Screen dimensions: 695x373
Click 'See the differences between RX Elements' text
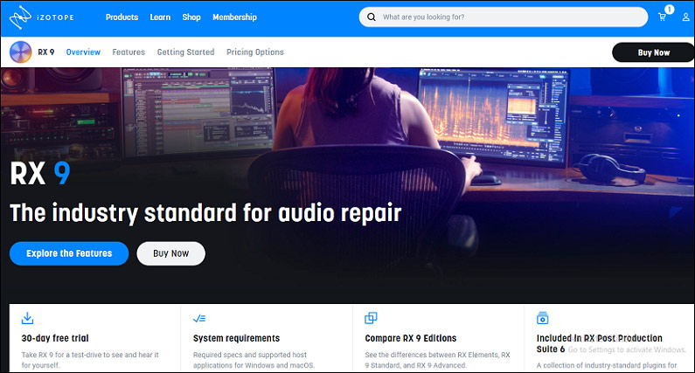point(437,360)
